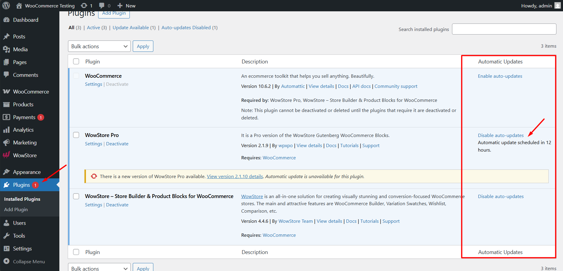Image resolution: width=563 pixels, height=271 pixels.
Task: Select the WowStore Store Builder plugin checkbox
Action: (x=76, y=196)
